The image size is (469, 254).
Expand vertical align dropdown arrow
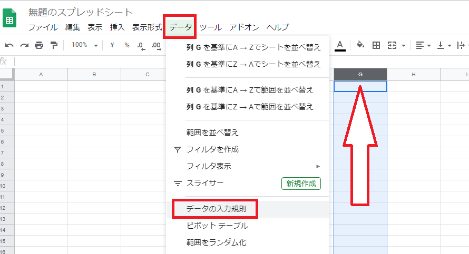tap(450, 46)
